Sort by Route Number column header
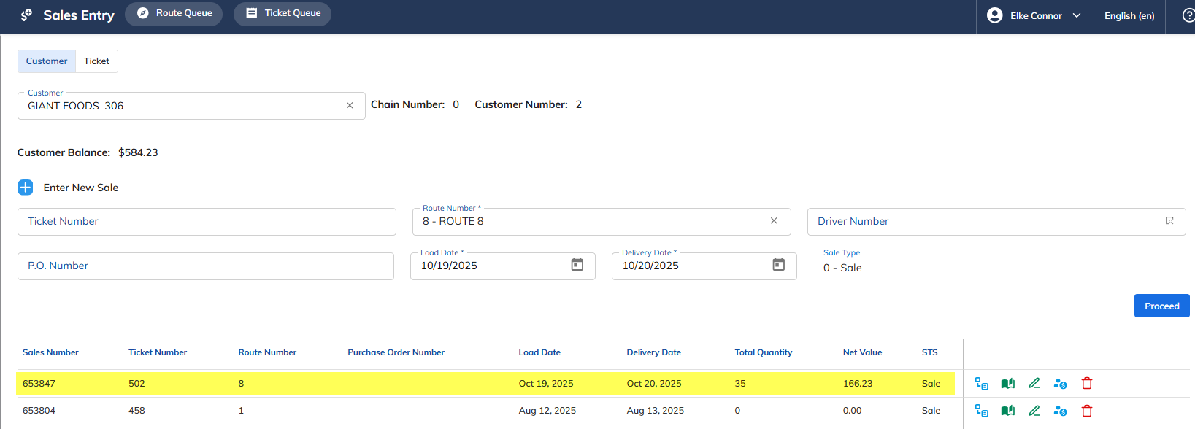1195x429 pixels. click(267, 352)
